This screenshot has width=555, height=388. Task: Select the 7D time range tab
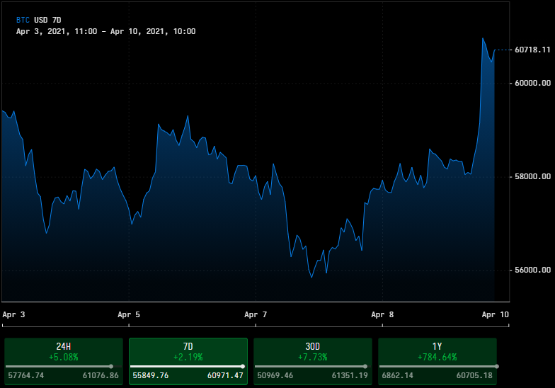coord(188,351)
